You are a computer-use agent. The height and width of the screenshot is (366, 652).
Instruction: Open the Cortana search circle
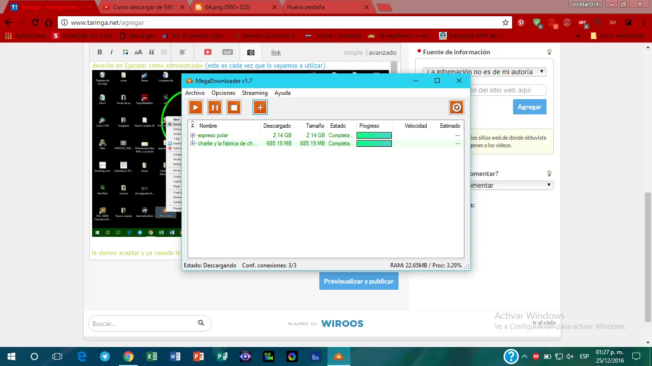point(34,356)
